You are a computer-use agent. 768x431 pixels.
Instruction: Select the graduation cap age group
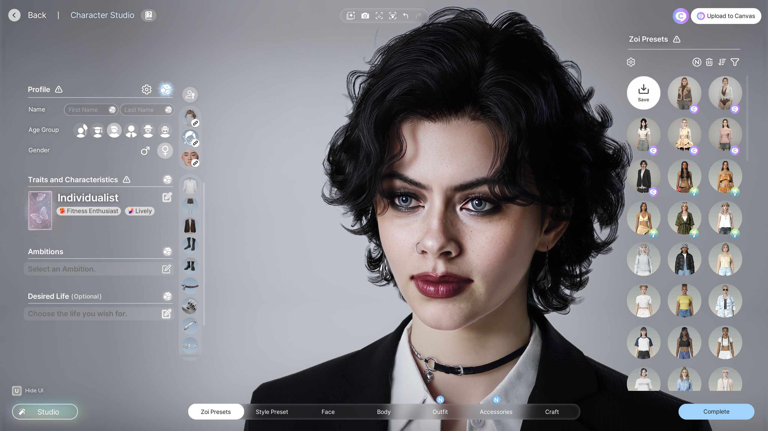pyautogui.click(x=98, y=131)
